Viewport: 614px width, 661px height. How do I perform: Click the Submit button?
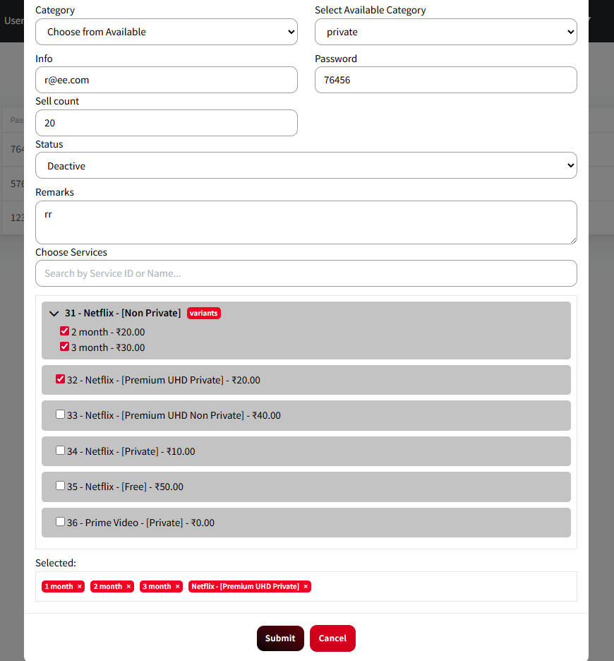[280, 638]
